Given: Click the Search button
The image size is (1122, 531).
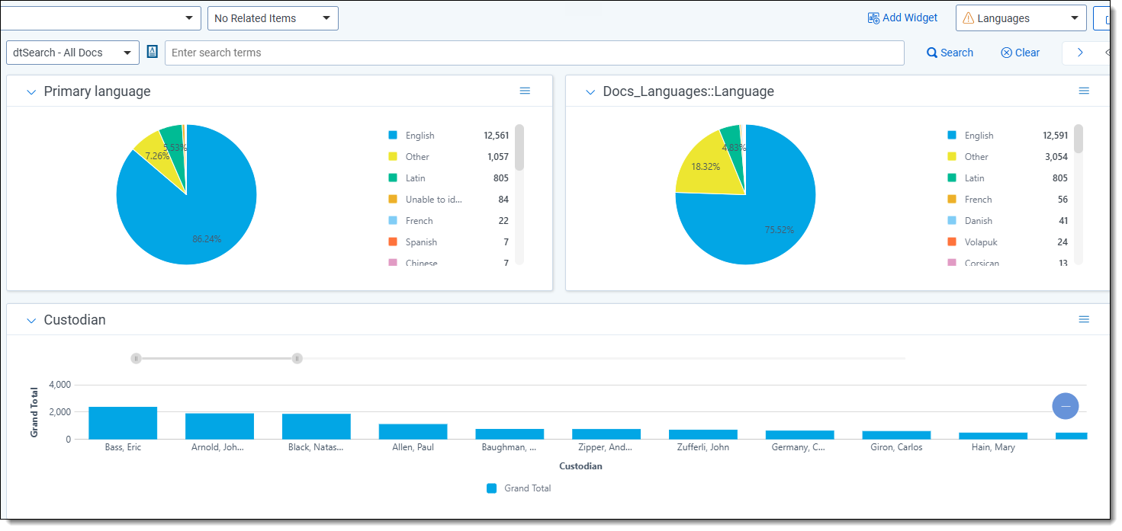Looking at the screenshot, I should click(x=950, y=53).
